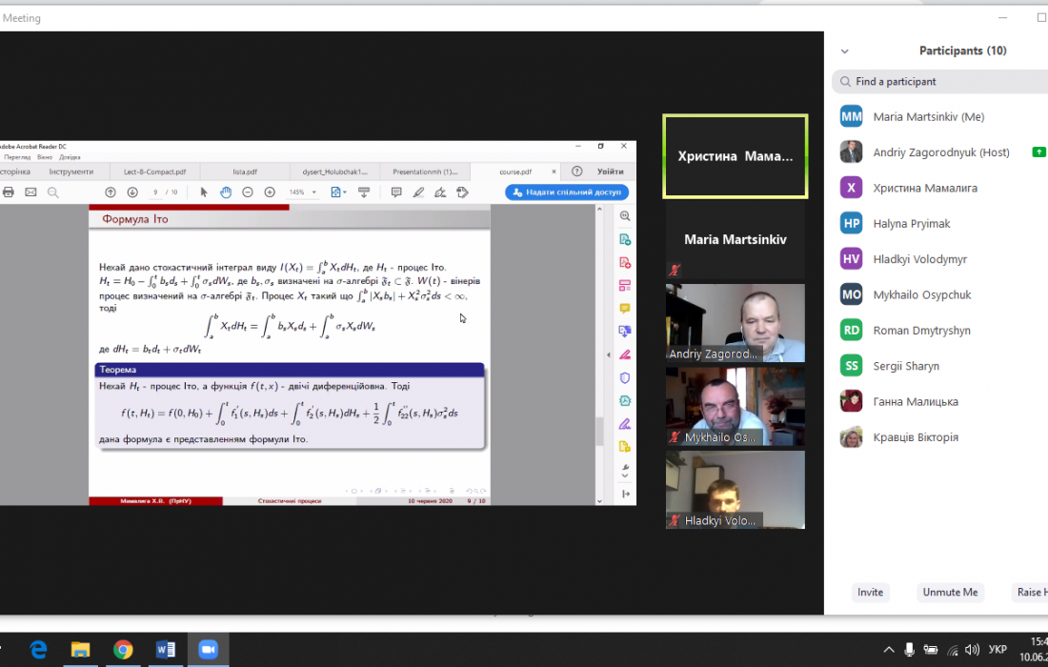Image resolution: width=1048 pixels, height=667 pixels.
Task: Click the previous page up arrow icon
Action: 111,192
